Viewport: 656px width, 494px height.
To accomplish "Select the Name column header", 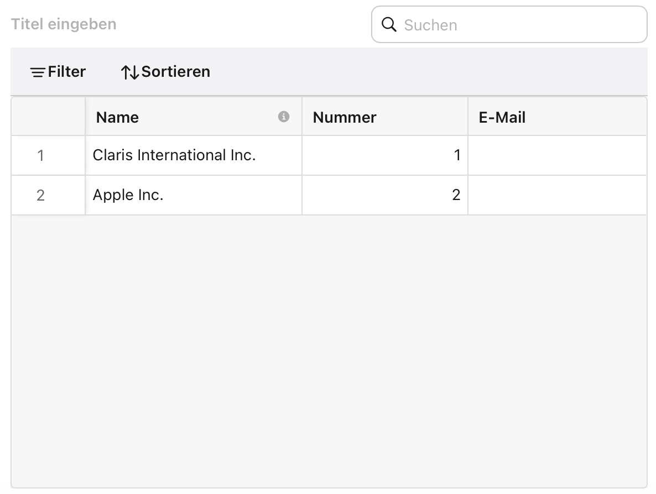I will [x=183, y=117].
